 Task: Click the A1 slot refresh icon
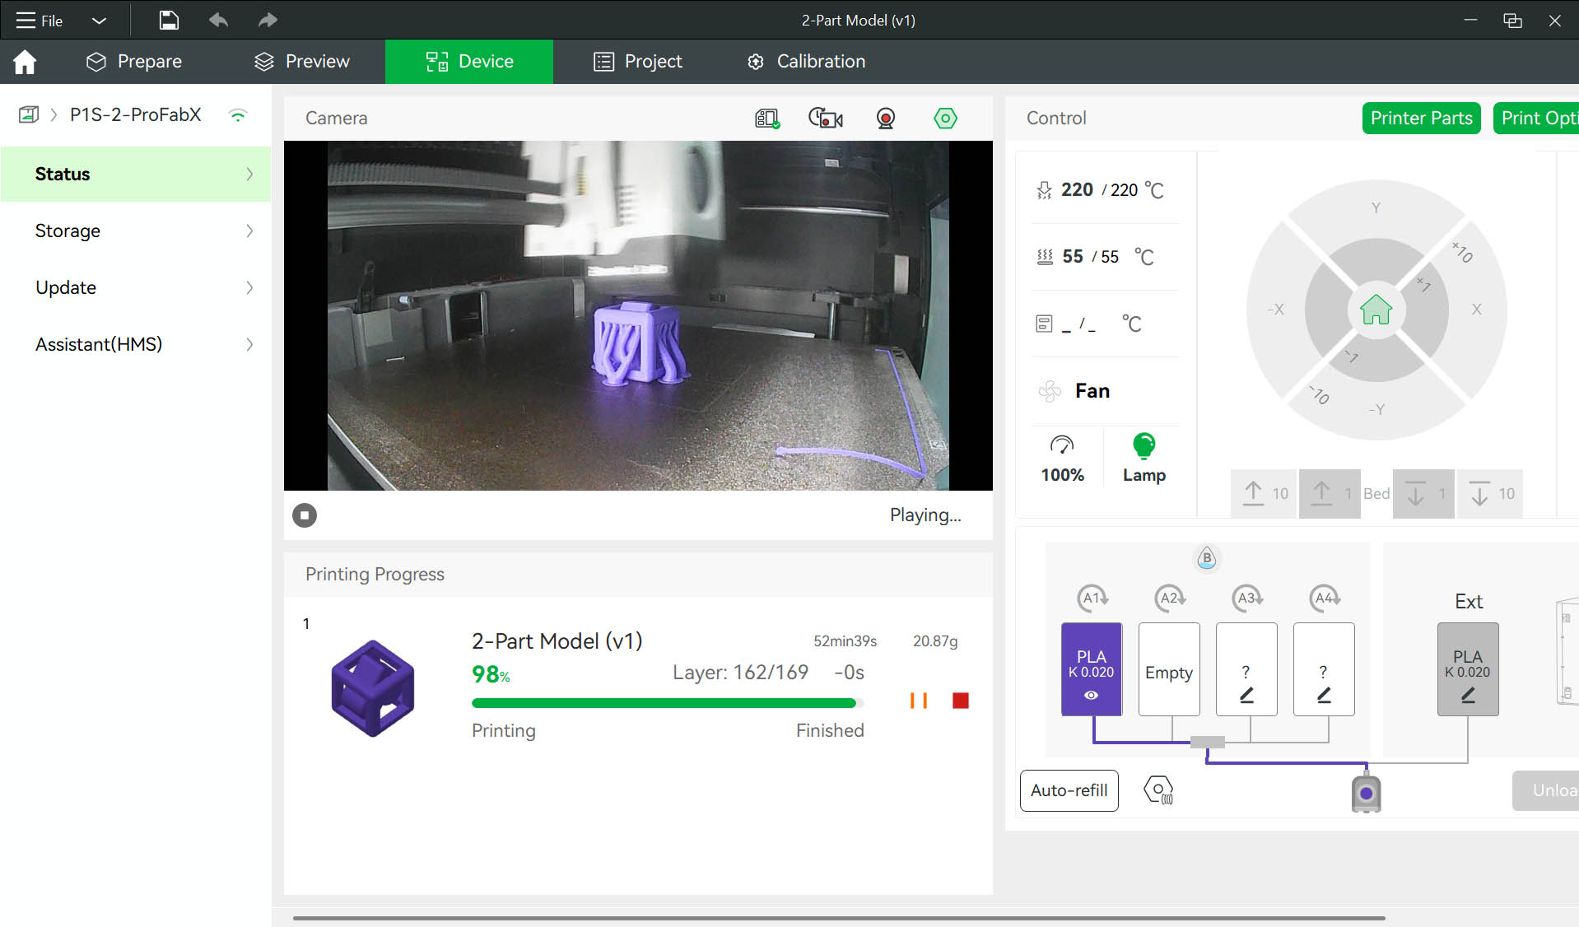[1092, 598]
